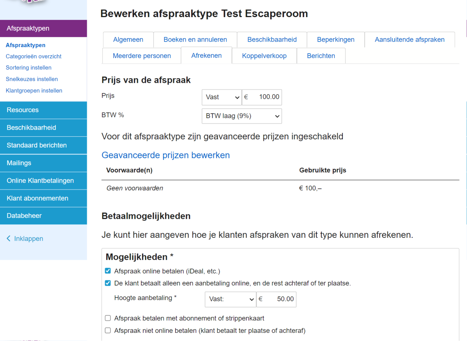Screen dimensions: 467x341
Task: Open Snelkeuzes instellen link
Action: pyautogui.click(x=32, y=79)
